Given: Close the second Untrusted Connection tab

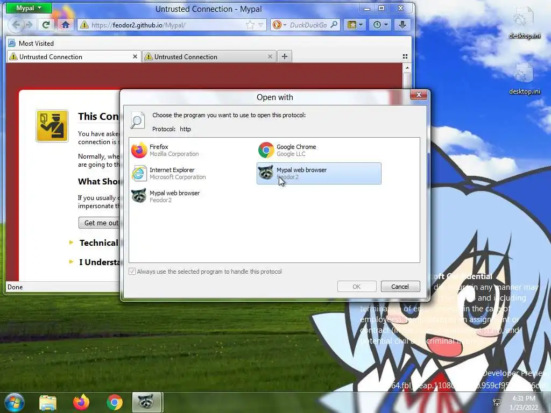Looking at the screenshot, I should pyautogui.click(x=270, y=56).
